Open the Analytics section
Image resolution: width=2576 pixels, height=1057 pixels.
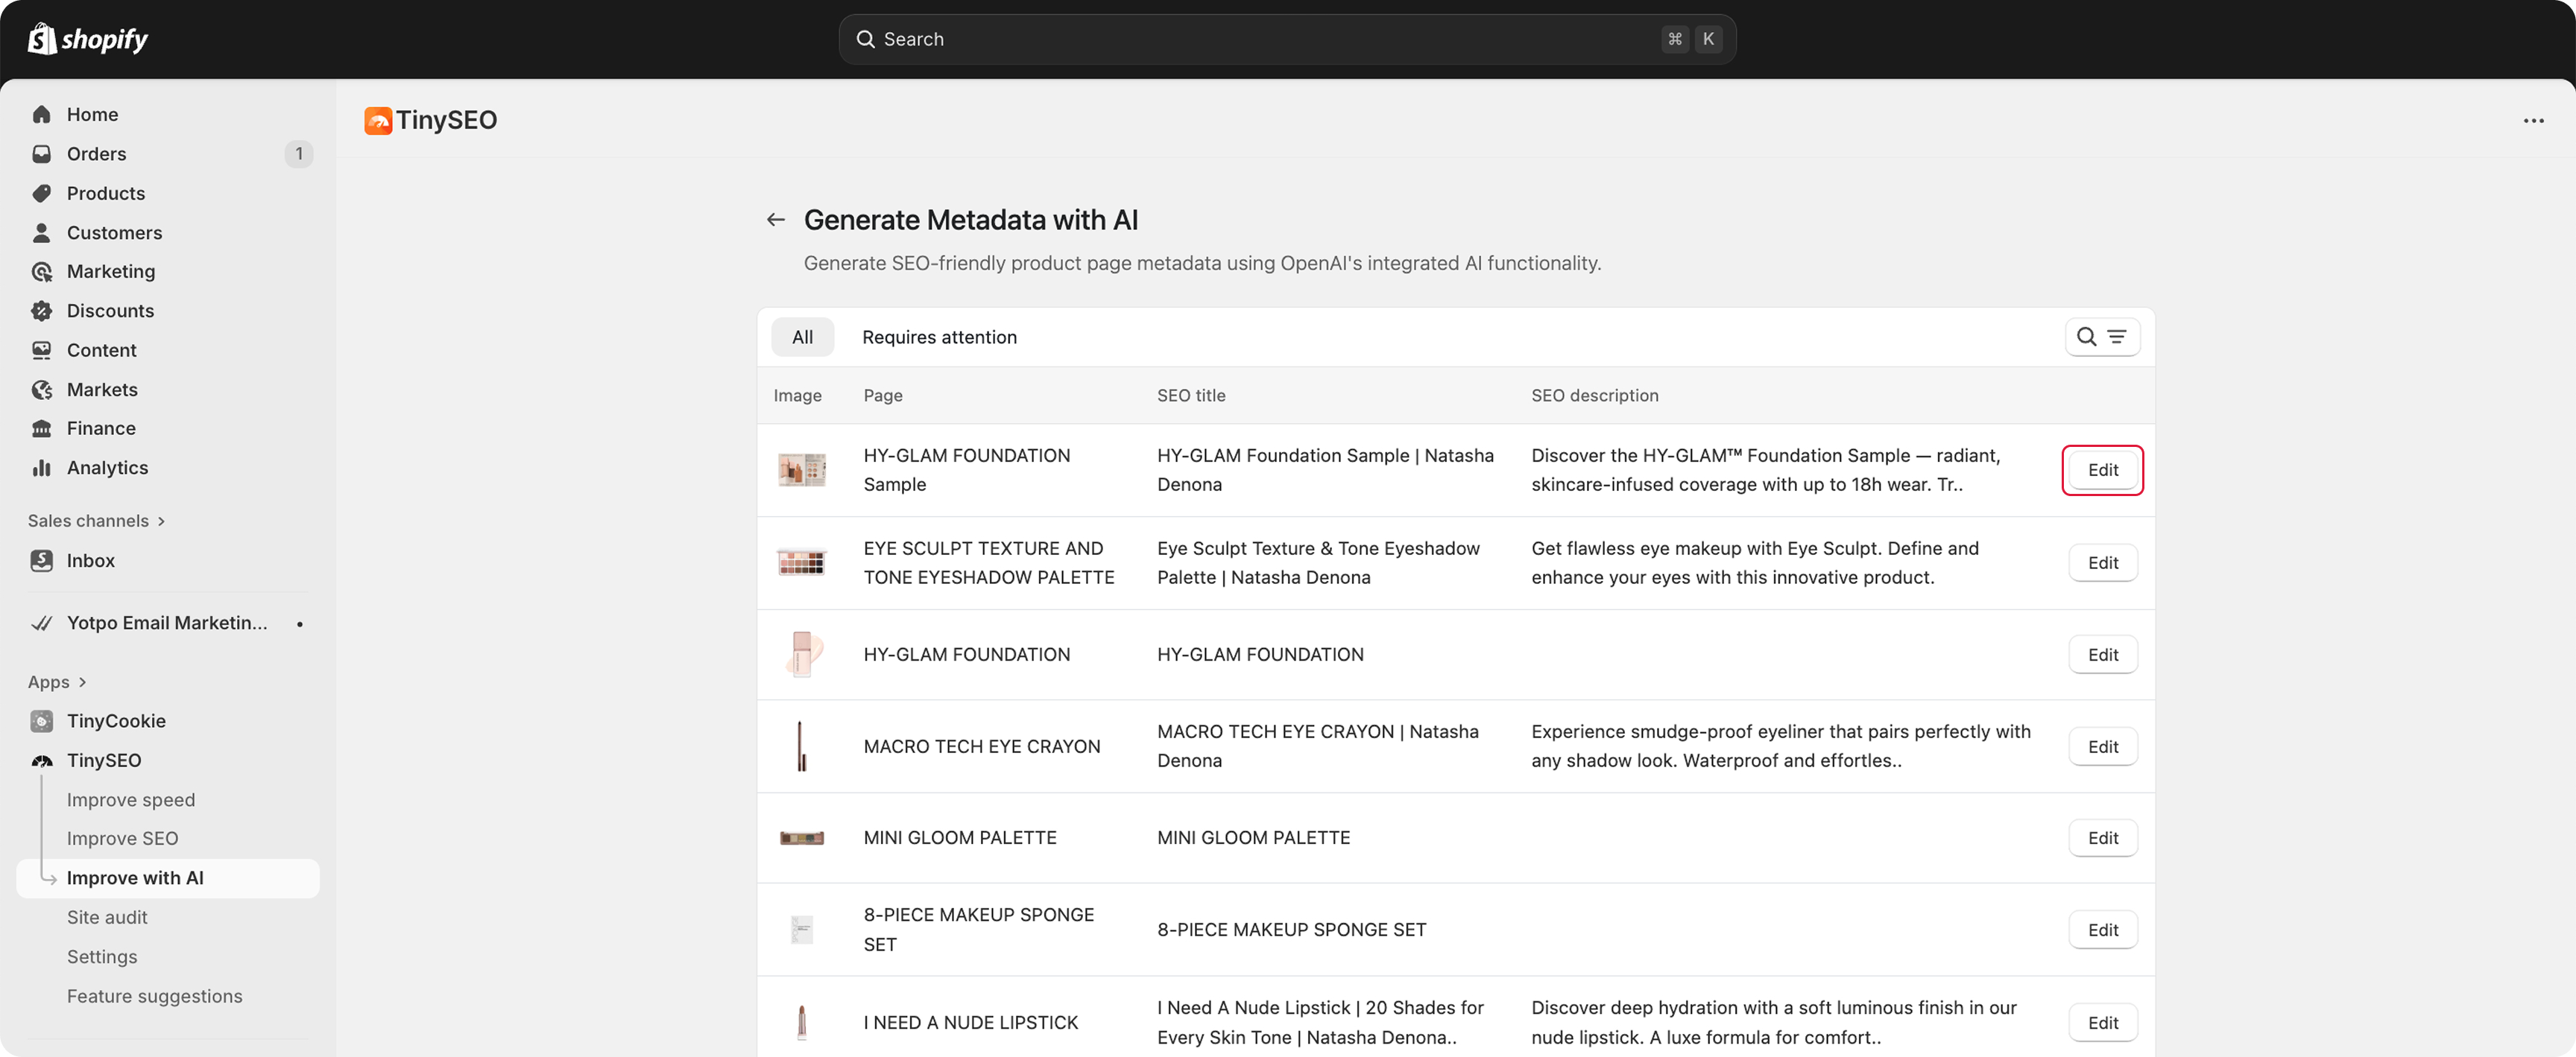click(108, 468)
